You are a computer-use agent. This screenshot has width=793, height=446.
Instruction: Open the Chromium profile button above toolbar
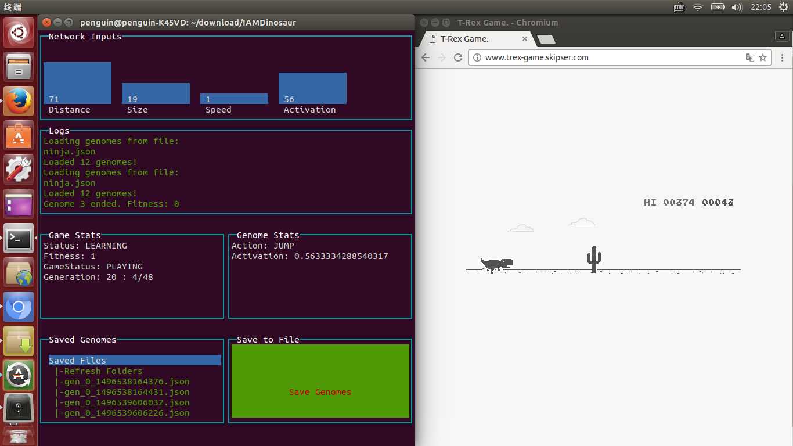click(x=782, y=36)
